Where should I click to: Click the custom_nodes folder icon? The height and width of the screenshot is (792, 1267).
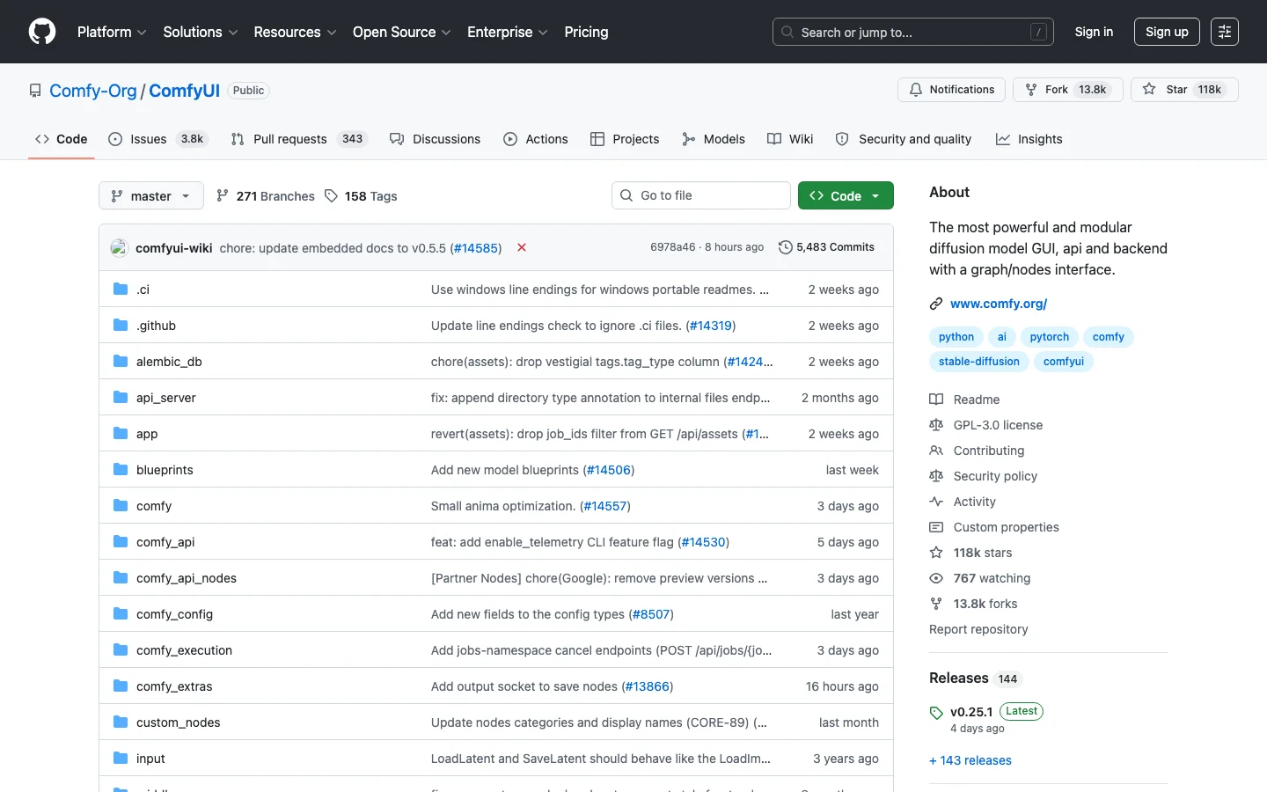[121, 722]
